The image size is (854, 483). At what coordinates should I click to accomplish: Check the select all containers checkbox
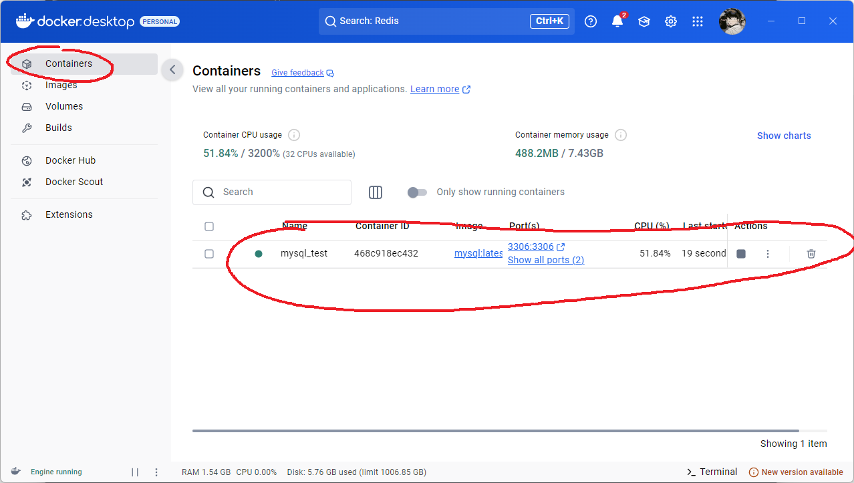[x=209, y=226]
